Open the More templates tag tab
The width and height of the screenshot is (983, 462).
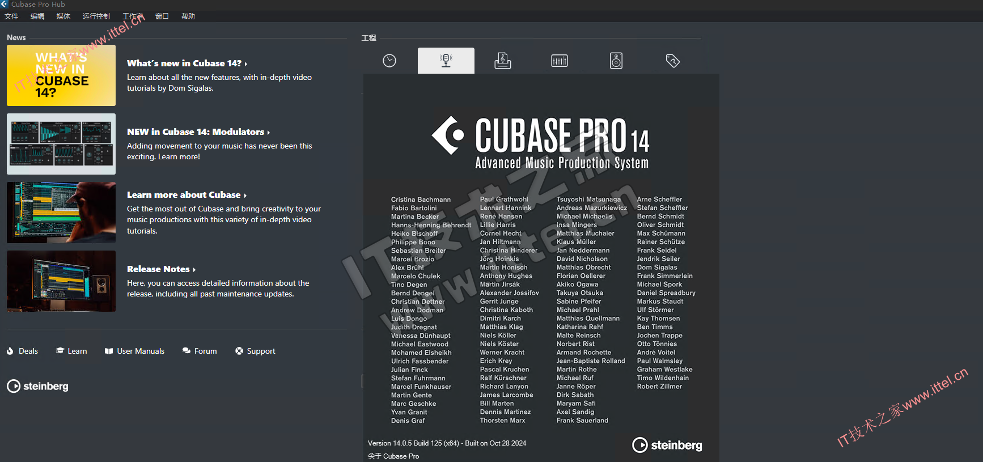(x=673, y=61)
